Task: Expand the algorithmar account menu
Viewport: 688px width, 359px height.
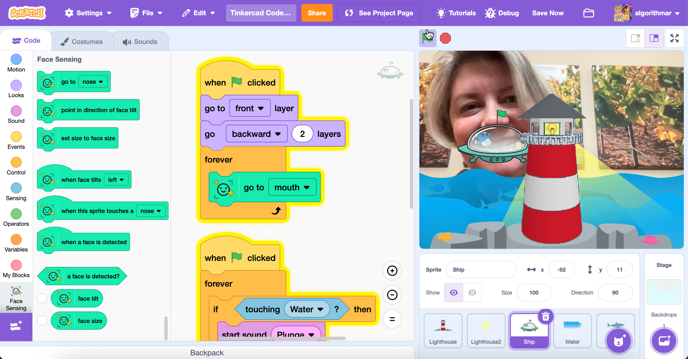Action: pos(647,13)
